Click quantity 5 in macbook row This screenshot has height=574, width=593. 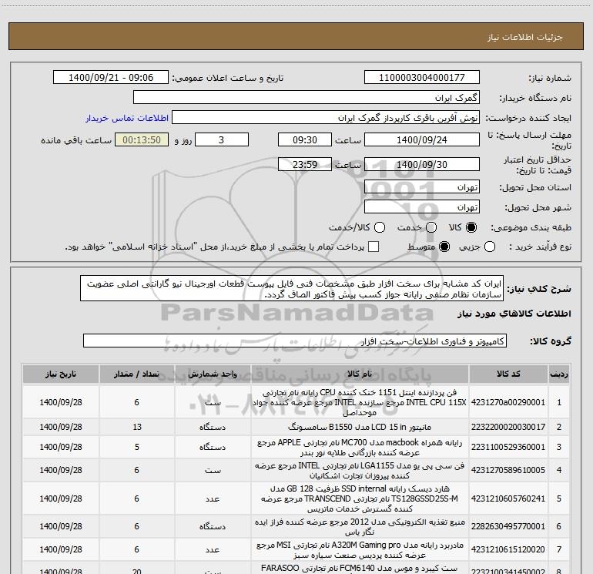(137, 447)
